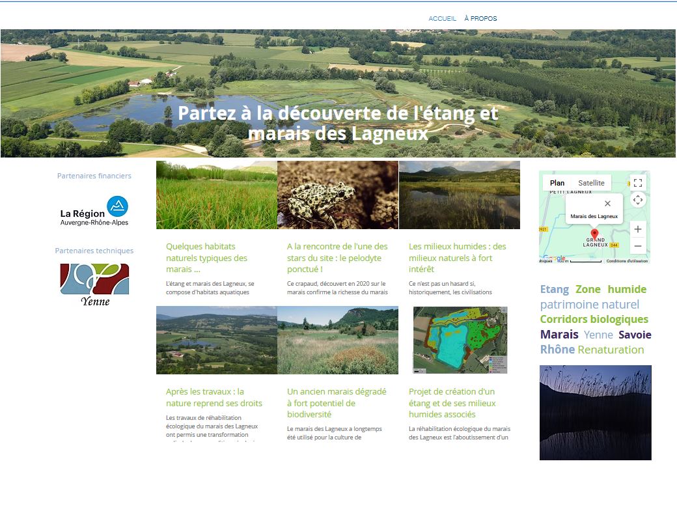Zoom out on the map
Viewport: 677px width, 513px height.
pos(638,246)
